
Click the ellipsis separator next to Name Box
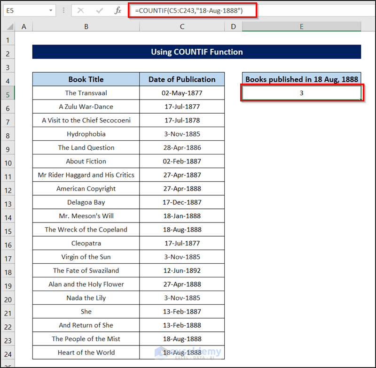[x=63, y=10]
